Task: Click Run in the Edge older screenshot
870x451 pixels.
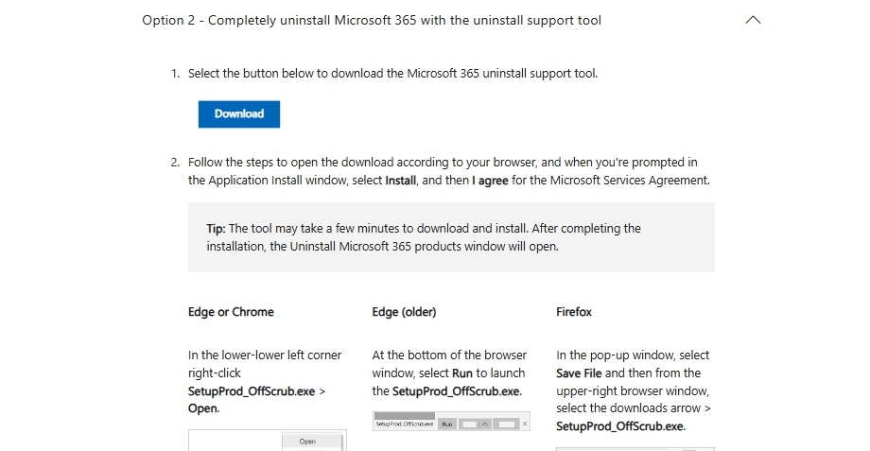Action: pos(446,425)
